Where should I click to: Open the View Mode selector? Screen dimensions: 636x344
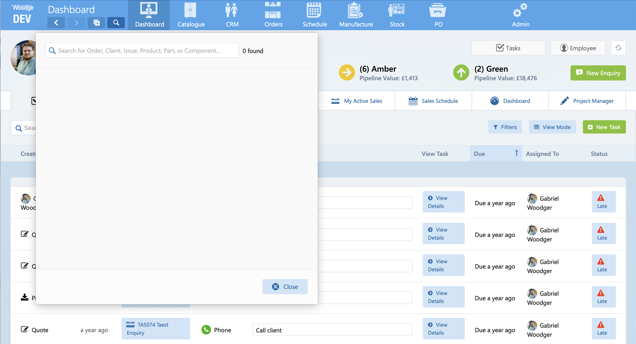click(552, 127)
